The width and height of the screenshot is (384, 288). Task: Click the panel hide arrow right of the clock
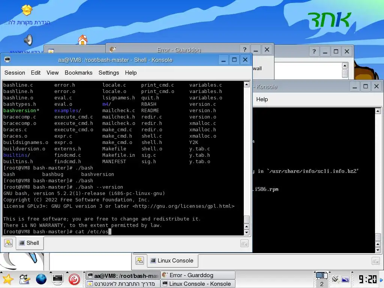coord(381,280)
